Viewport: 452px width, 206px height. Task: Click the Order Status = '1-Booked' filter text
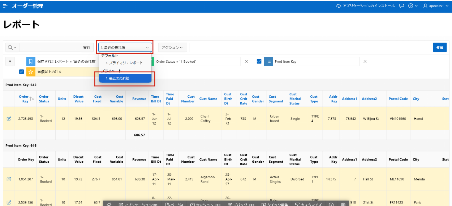(176, 62)
